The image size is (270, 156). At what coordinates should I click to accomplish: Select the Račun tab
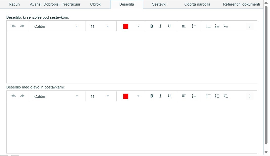[14, 4]
